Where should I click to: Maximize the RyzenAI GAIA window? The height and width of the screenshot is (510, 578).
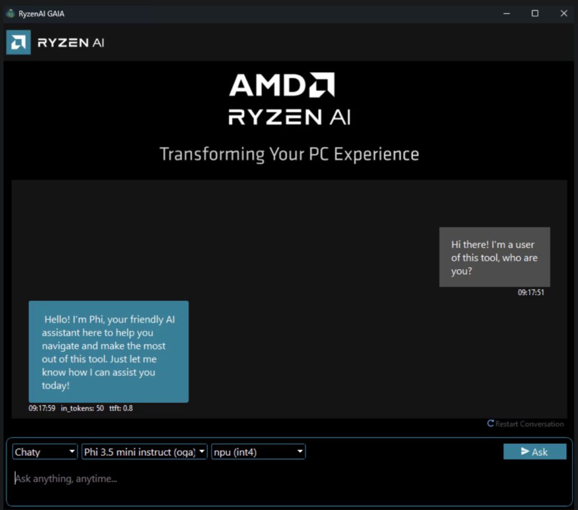(535, 14)
